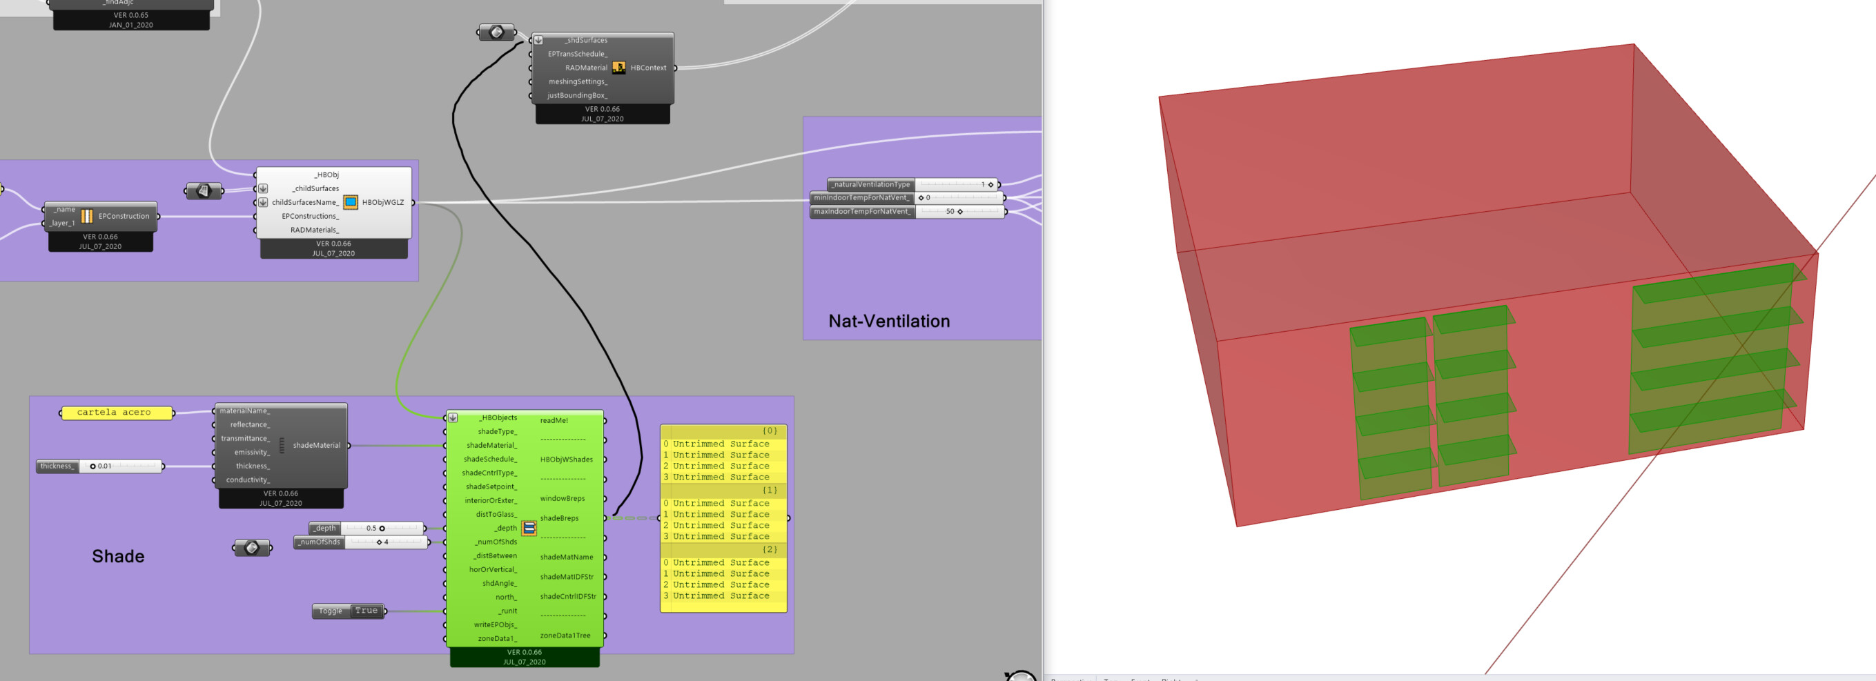Click the minIndoorTempForNatVent_ slider

pos(908,197)
